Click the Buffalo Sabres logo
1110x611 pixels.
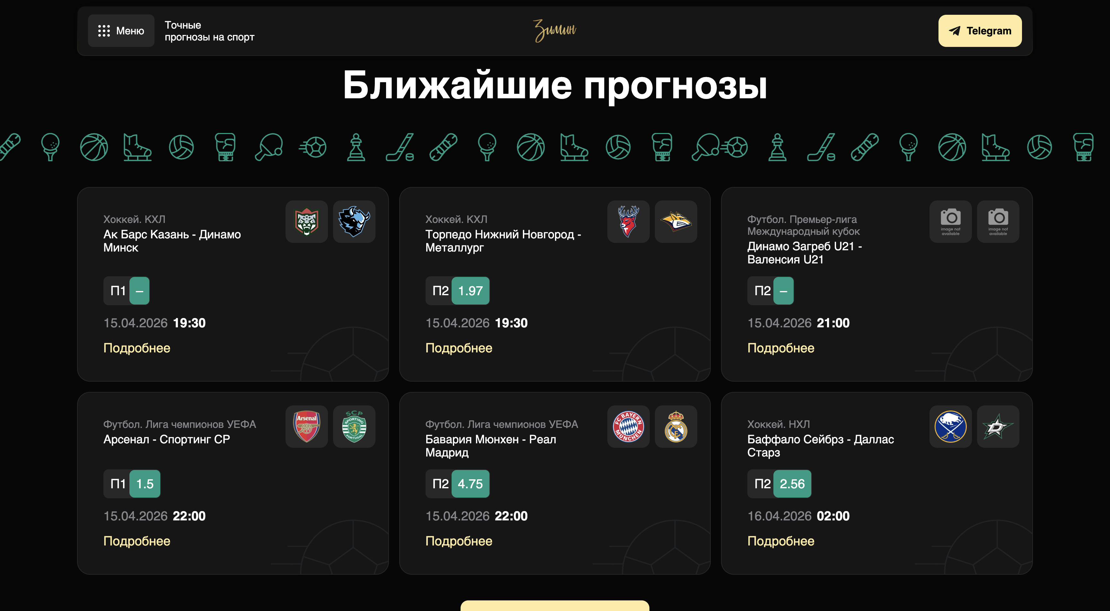tap(951, 427)
